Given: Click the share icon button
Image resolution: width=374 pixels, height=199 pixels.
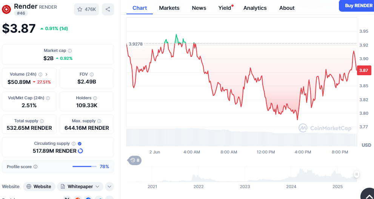Looking at the screenshot, I should [108, 9].
